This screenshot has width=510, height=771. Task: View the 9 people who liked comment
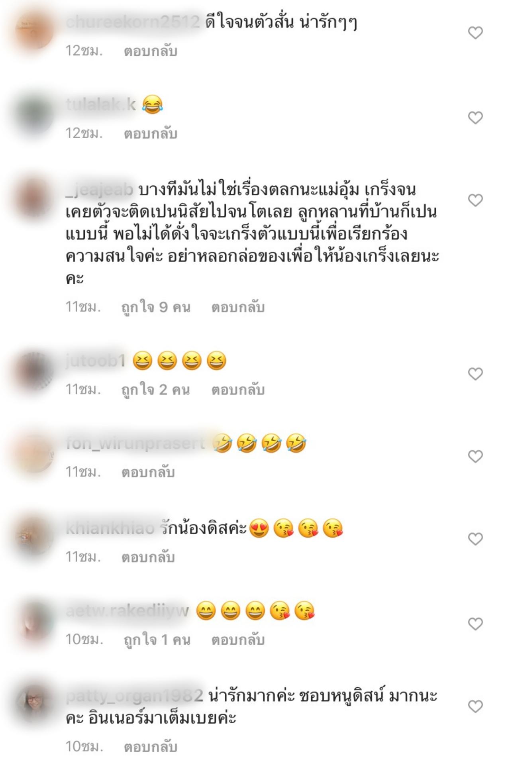click(x=156, y=307)
